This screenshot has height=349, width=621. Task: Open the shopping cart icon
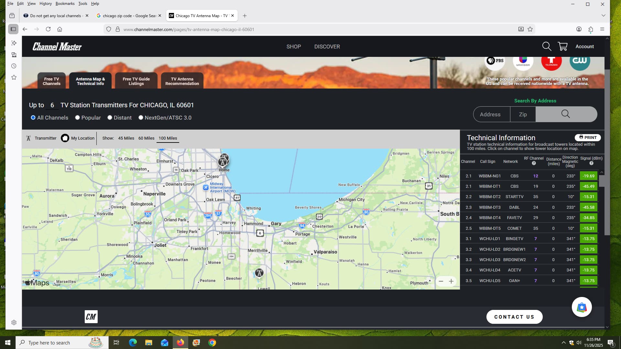[x=562, y=47]
